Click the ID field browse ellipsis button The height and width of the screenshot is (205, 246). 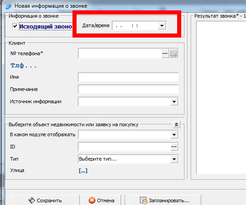click(x=174, y=147)
